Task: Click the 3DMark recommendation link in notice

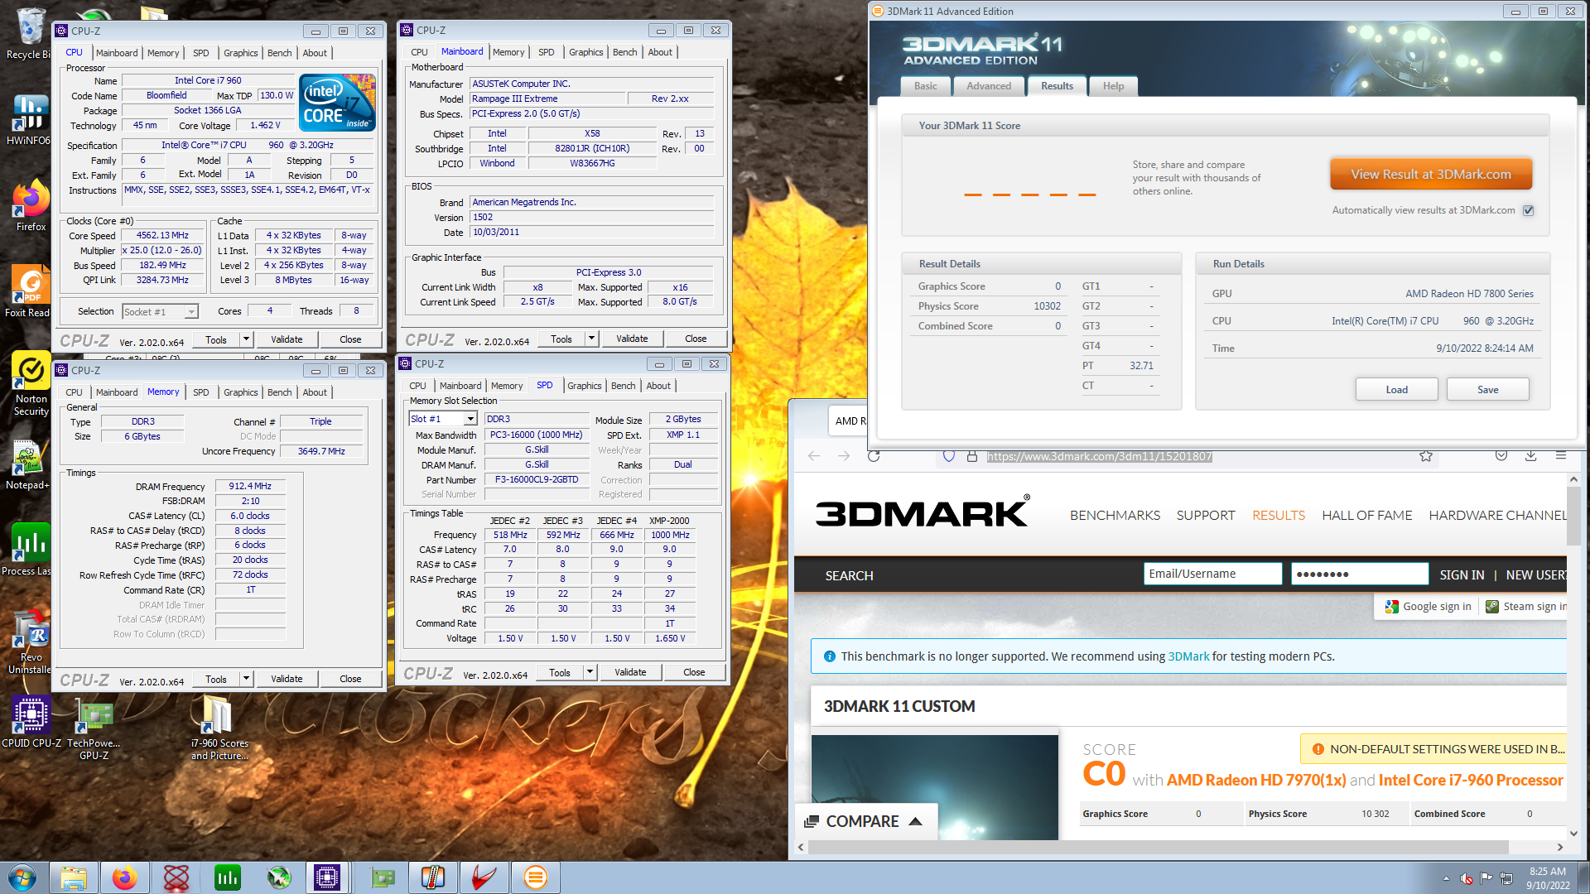Action: [x=1188, y=656]
